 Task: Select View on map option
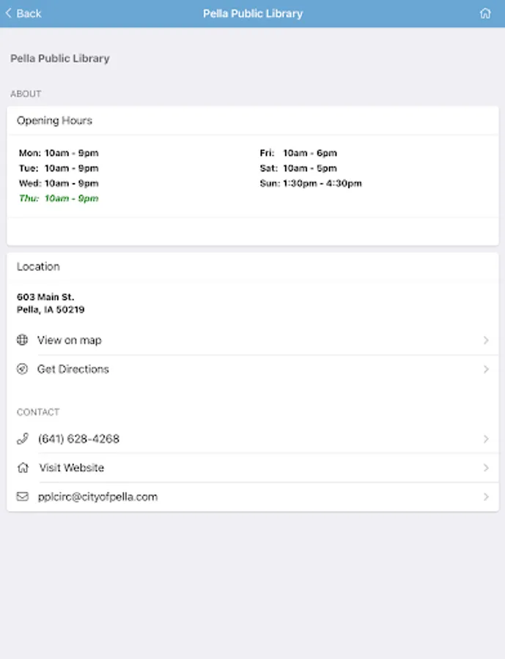click(70, 340)
